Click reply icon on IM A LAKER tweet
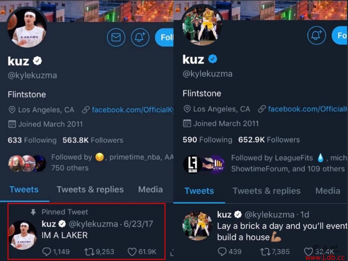The height and width of the screenshot is (261, 348). tap(47, 252)
